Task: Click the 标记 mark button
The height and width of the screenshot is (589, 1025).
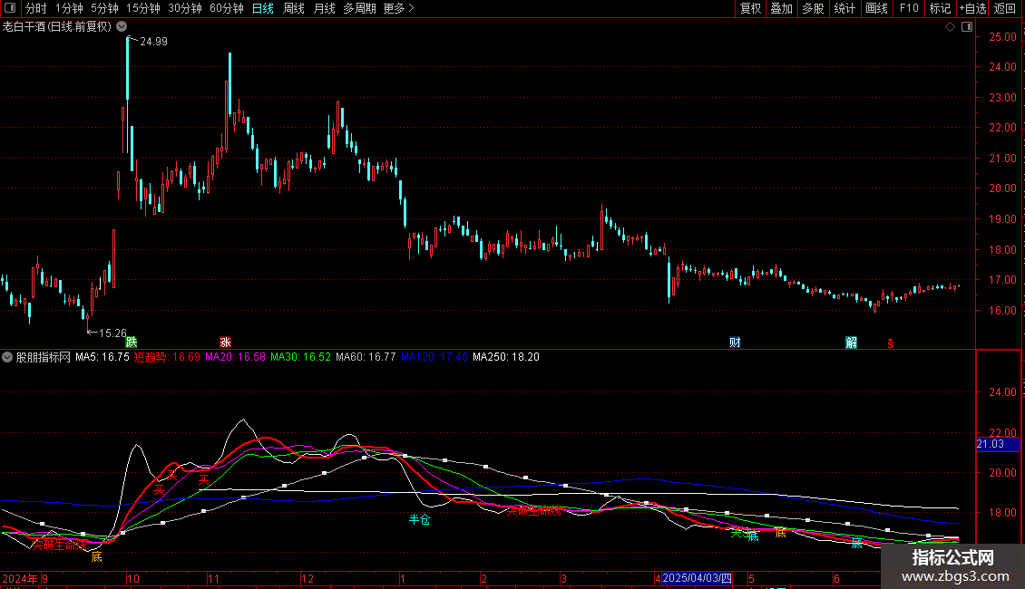Action: [x=940, y=8]
